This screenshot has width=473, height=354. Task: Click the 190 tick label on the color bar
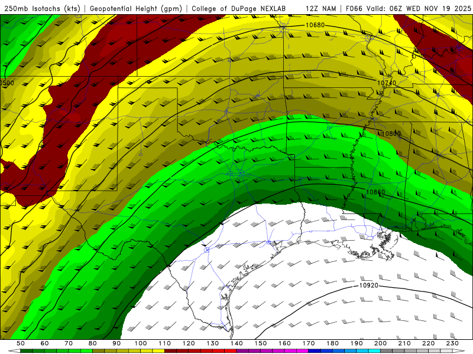[357, 343]
